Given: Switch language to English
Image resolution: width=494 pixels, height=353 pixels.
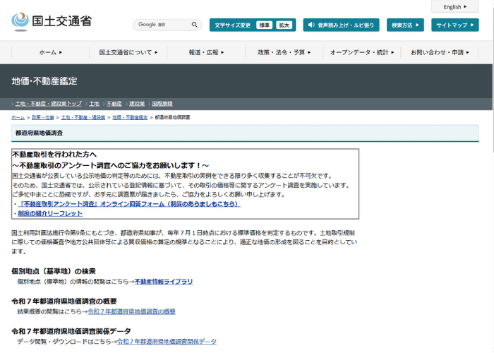Looking at the screenshot, I should pos(454,6).
